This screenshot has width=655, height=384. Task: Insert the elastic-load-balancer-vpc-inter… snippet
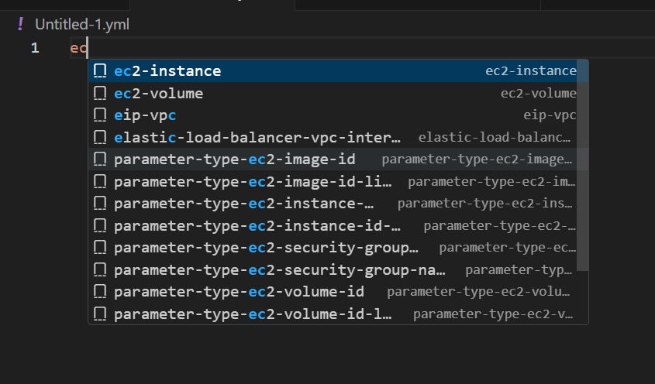pyautogui.click(x=257, y=138)
